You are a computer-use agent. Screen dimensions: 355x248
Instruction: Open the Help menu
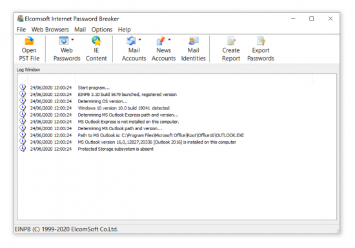coord(125,30)
